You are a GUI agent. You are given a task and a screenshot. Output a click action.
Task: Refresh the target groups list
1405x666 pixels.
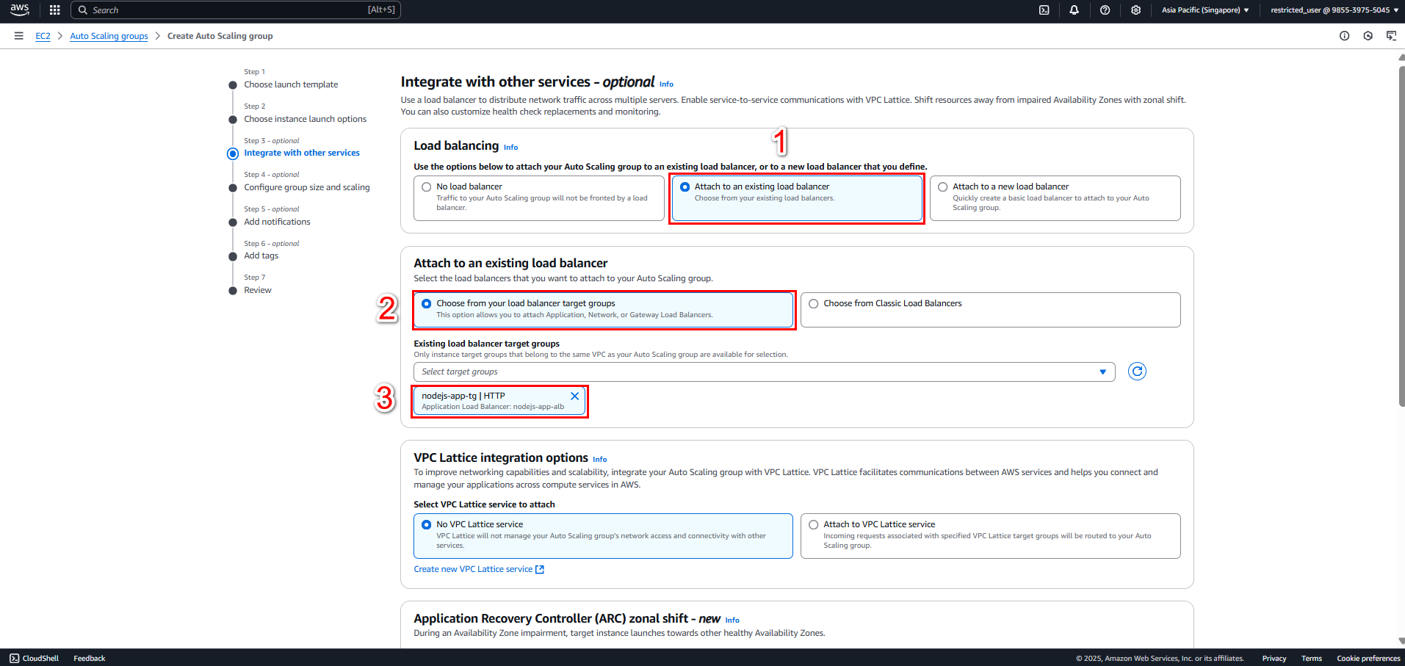point(1137,372)
